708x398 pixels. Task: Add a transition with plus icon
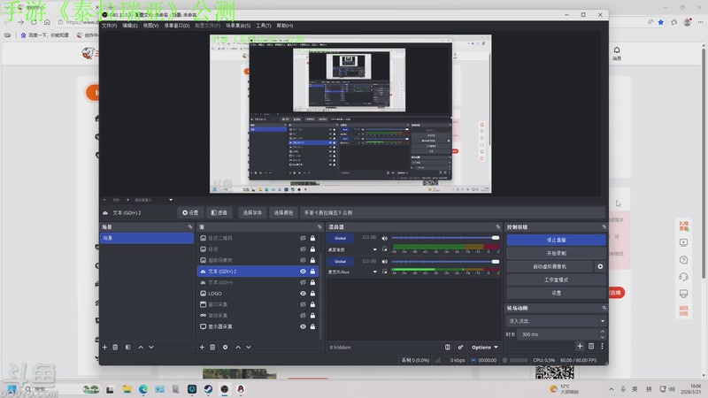pos(580,346)
